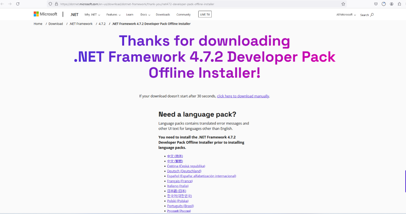Screen dimensions: 406x214
Task: Click the 'Need a language pack?' heading
Action: pyautogui.click(x=197, y=115)
